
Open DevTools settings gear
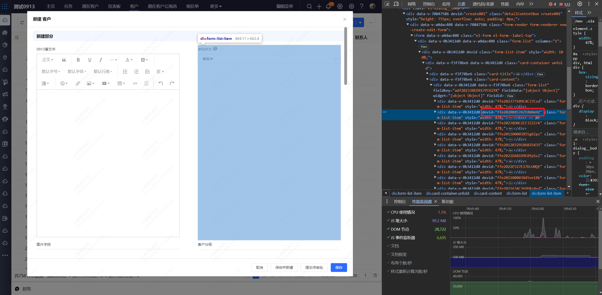(580, 4)
